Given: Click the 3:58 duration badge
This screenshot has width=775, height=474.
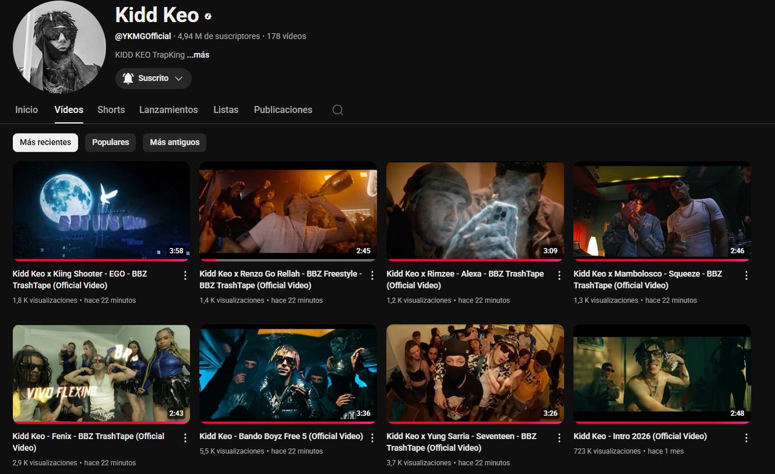Looking at the screenshot, I should [176, 251].
